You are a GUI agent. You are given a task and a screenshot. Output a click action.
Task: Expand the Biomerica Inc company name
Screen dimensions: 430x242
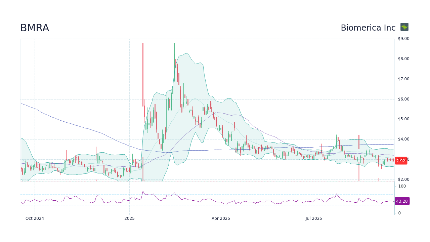368,28
